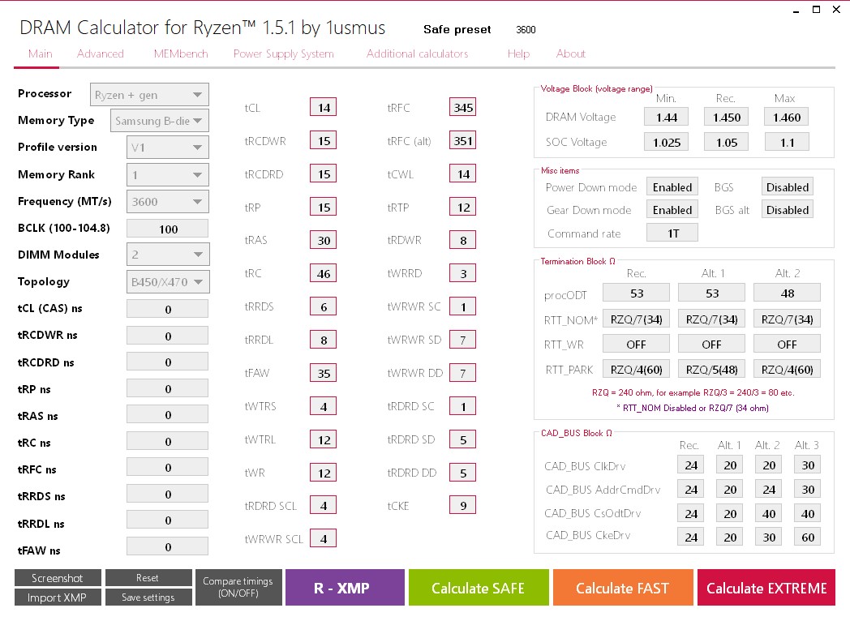Click the Import XMP button

point(58,597)
